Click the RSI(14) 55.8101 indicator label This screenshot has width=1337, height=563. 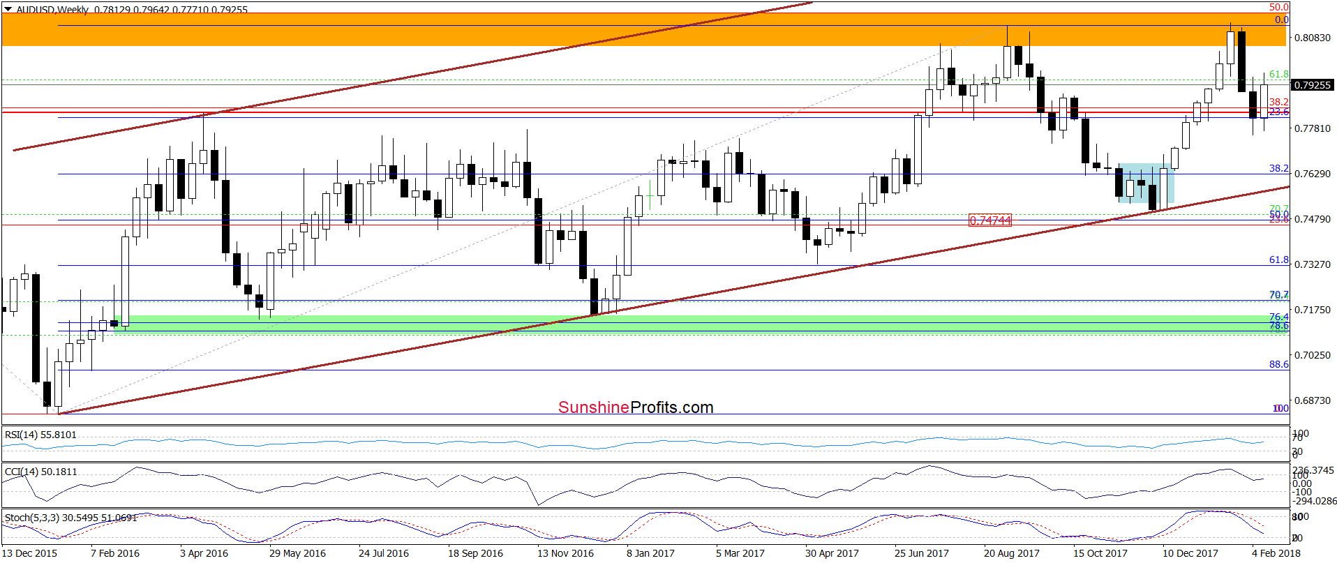point(40,435)
